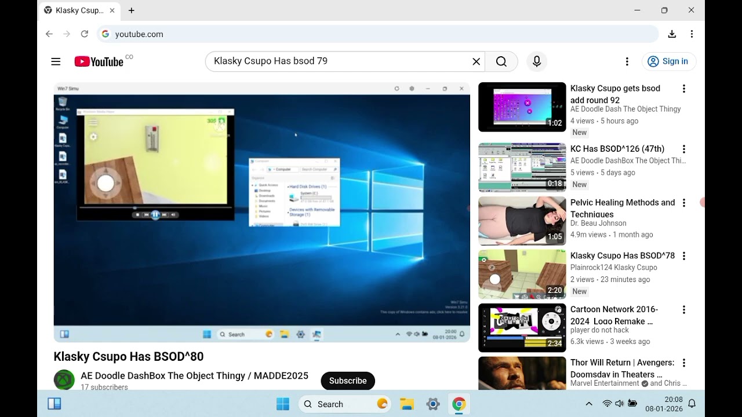Click Recycle Bin icon in the video desktop
Image resolution: width=742 pixels, height=417 pixels.
point(63,104)
